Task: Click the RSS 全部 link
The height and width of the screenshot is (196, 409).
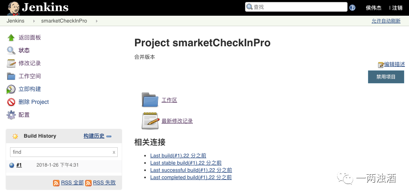Action: tap(72, 183)
